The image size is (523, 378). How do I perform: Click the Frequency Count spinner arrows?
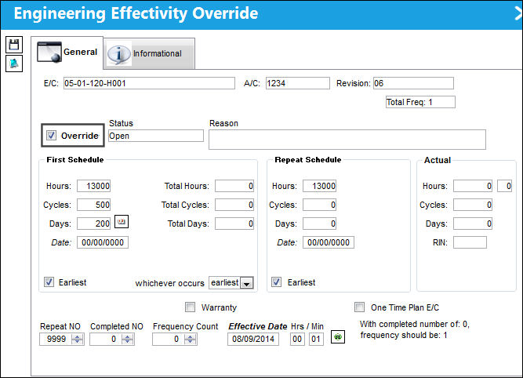point(190,340)
